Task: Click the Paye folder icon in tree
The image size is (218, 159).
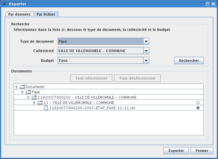Action: tap(28, 92)
